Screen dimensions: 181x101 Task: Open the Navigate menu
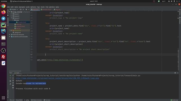tap(22, 7)
